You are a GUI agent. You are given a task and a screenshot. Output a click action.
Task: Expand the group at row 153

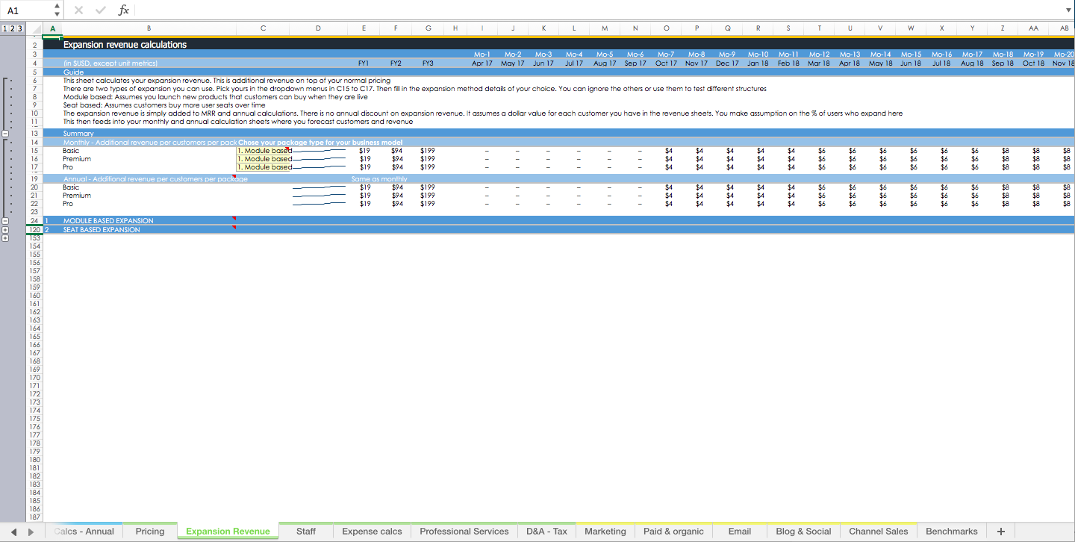5,237
